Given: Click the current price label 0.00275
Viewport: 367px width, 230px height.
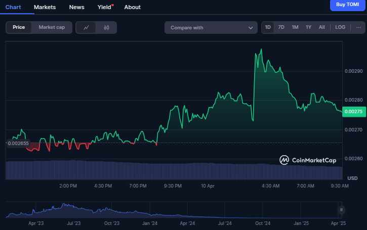Looking at the screenshot, I should coord(354,112).
